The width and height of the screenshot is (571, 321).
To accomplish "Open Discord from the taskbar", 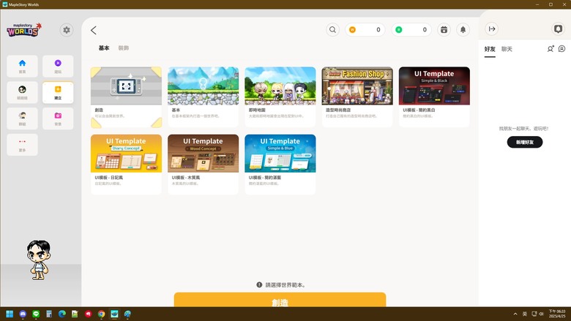I will tap(23, 314).
